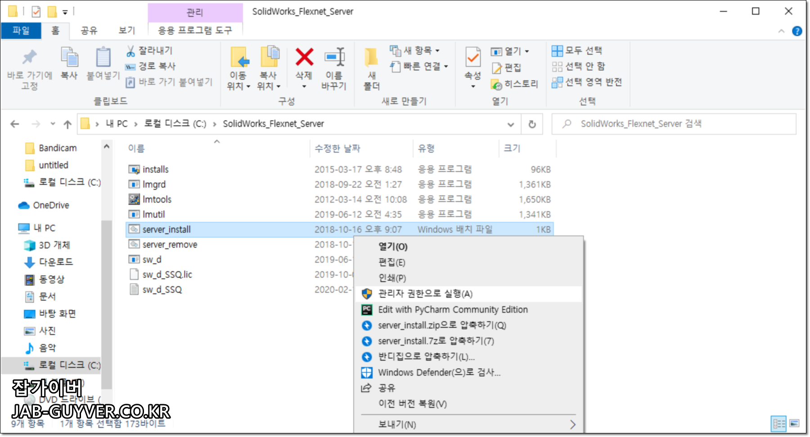Open New item (새 항목) dropdown
This screenshot has height=437, width=810.
414,50
